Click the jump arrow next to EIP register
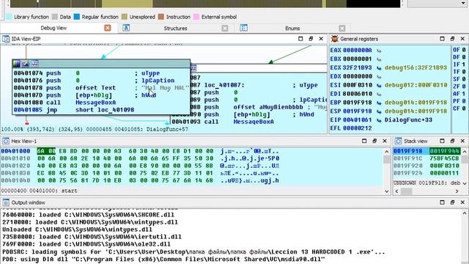Screen dimensions: 469x264 (x=379, y=120)
